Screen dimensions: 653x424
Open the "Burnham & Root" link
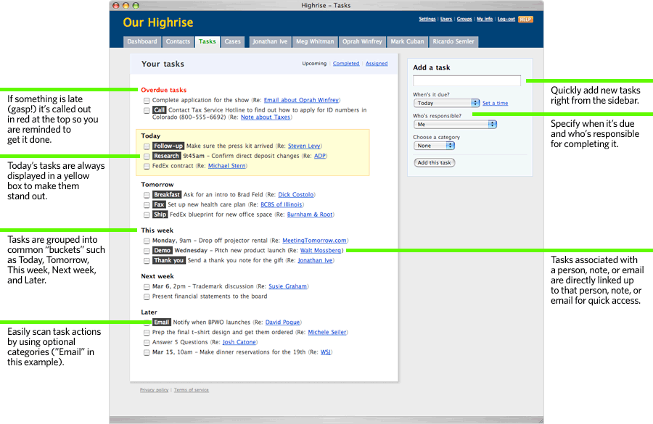pos(310,215)
